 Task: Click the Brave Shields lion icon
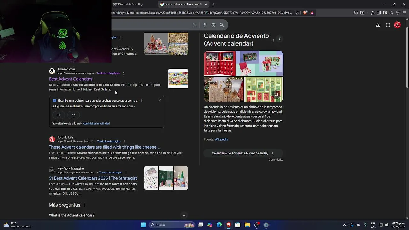(305, 13)
